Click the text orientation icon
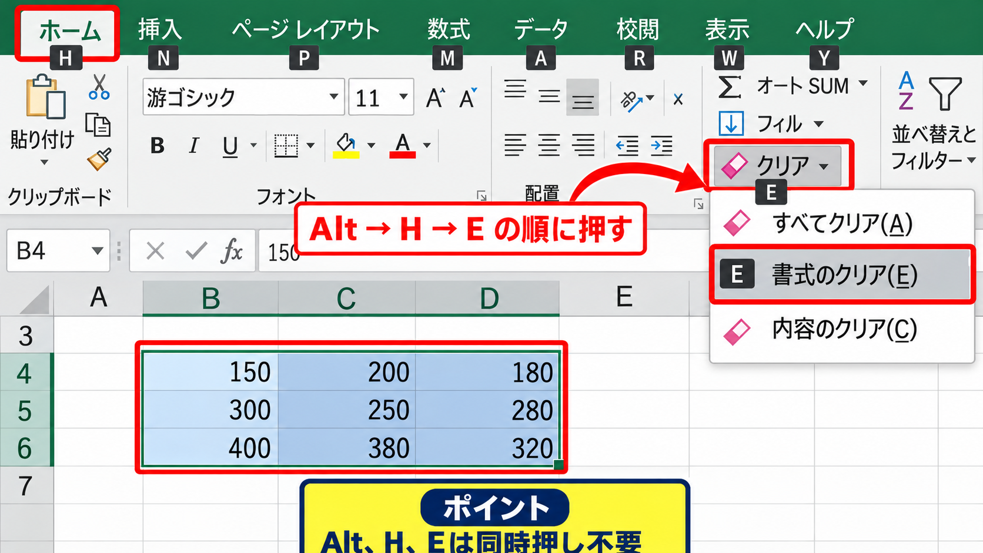The height and width of the screenshot is (553, 983). [x=632, y=100]
